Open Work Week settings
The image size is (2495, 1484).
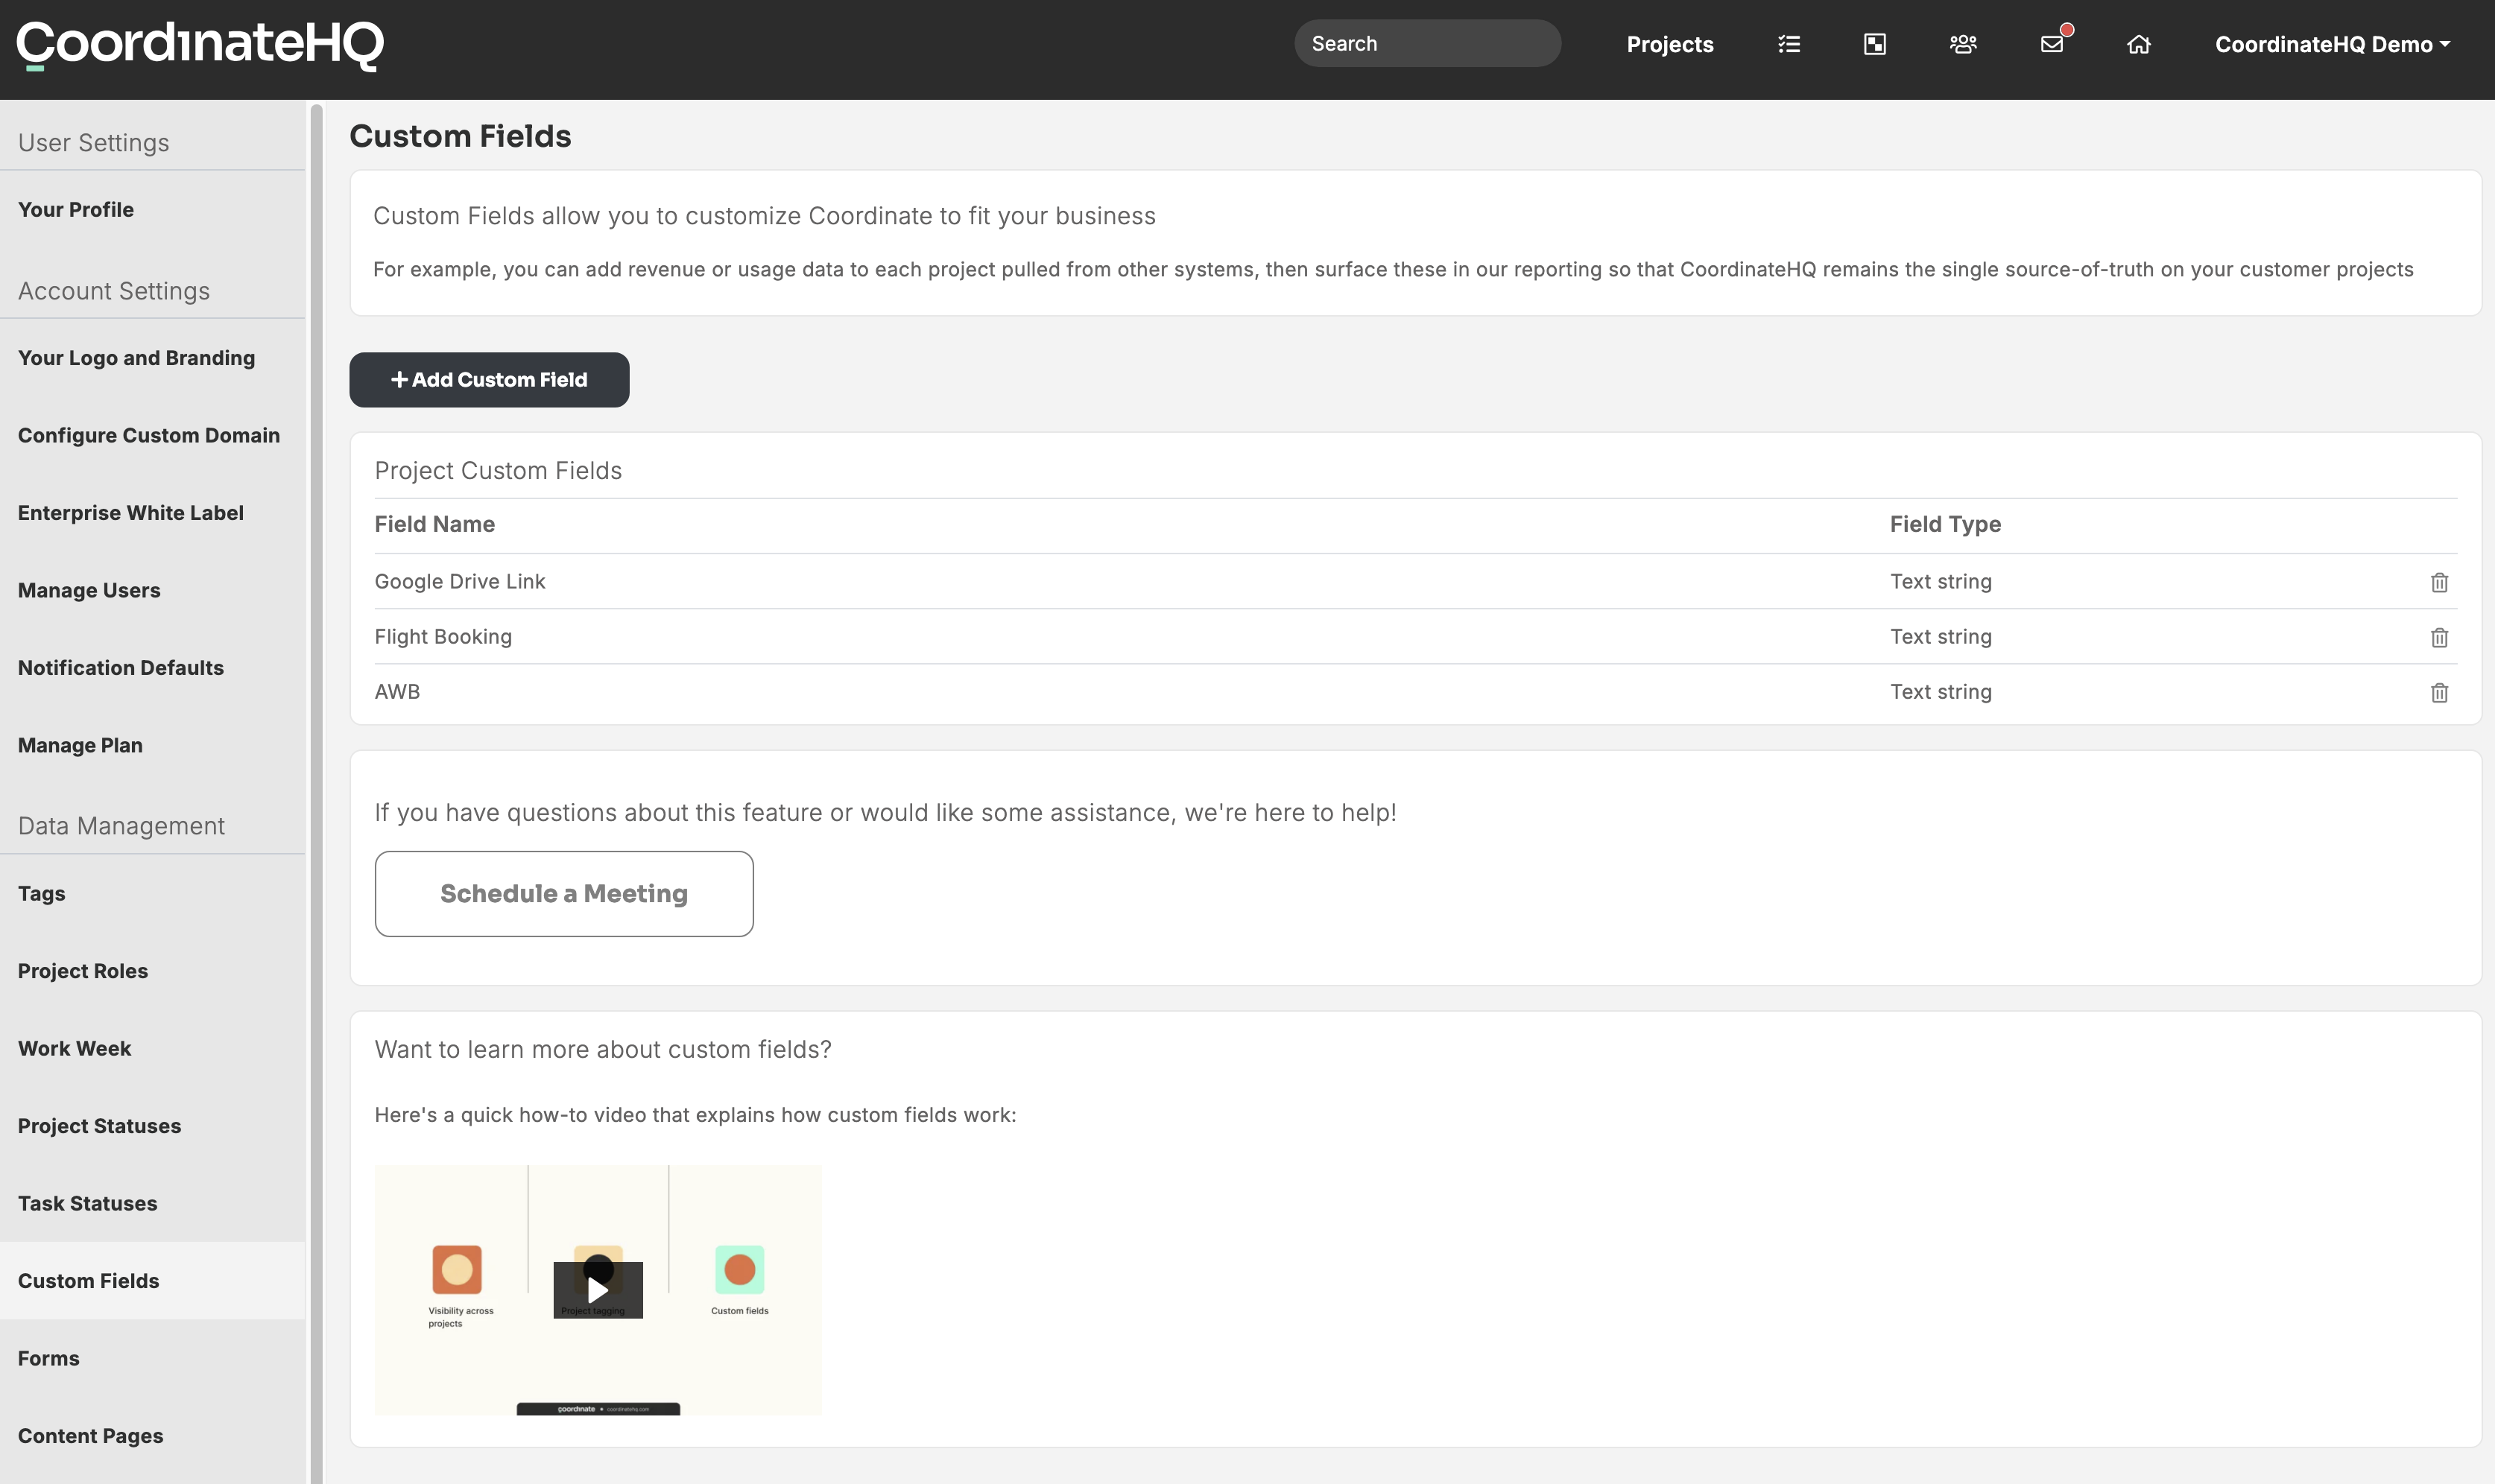(x=75, y=1049)
